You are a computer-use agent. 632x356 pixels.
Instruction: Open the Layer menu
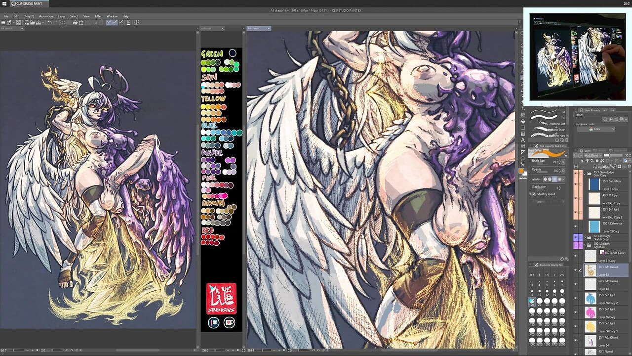pyautogui.click(x=62, y=16)
